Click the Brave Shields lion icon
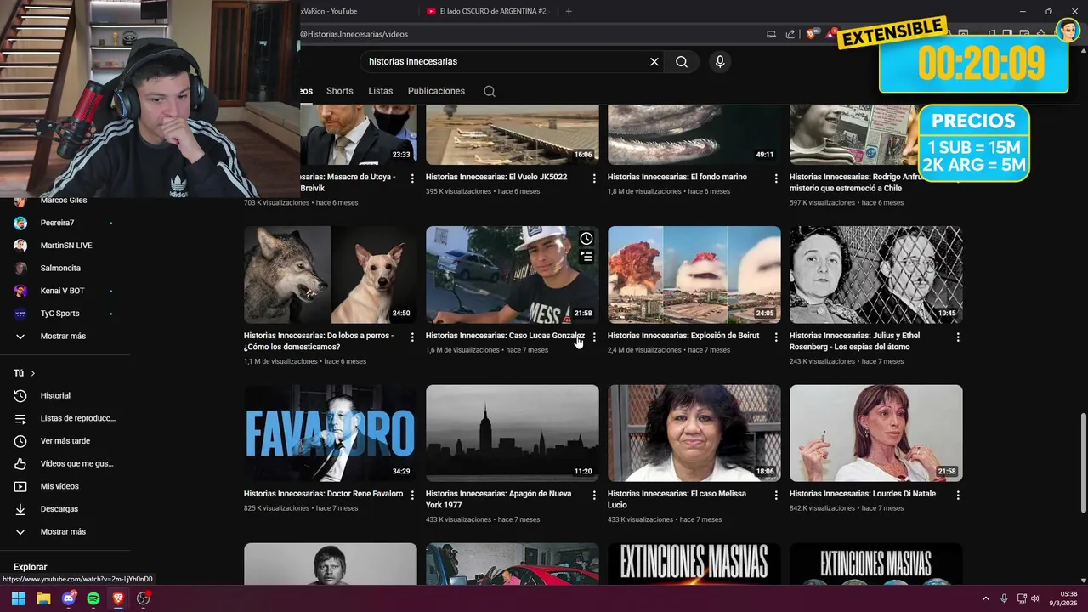The width and height of the screenshot is (1088, 612). click(812, 34)
